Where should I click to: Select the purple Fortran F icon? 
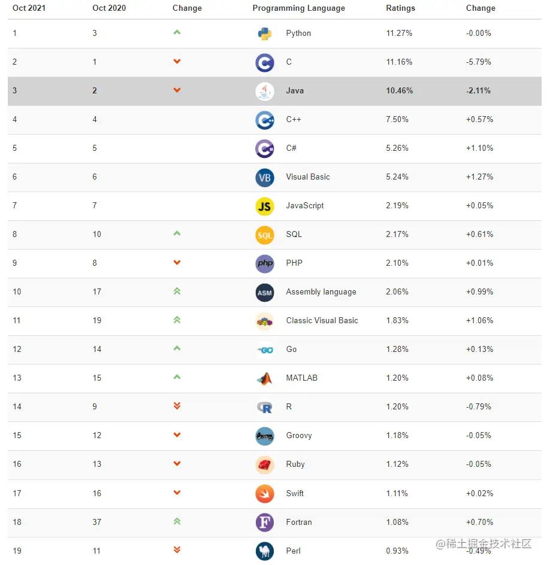(265, 523)
